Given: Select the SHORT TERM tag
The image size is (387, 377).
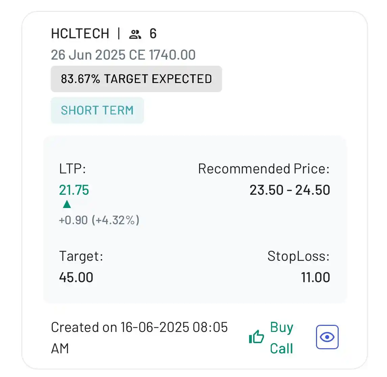Looking at the screenshot, I should pyautogui.click(x=97, y=110).
